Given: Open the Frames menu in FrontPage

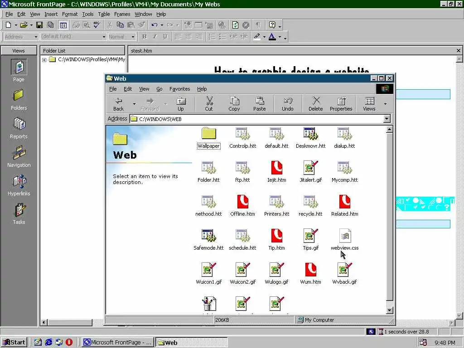Looking at the screenshot, I should point(122,14).
